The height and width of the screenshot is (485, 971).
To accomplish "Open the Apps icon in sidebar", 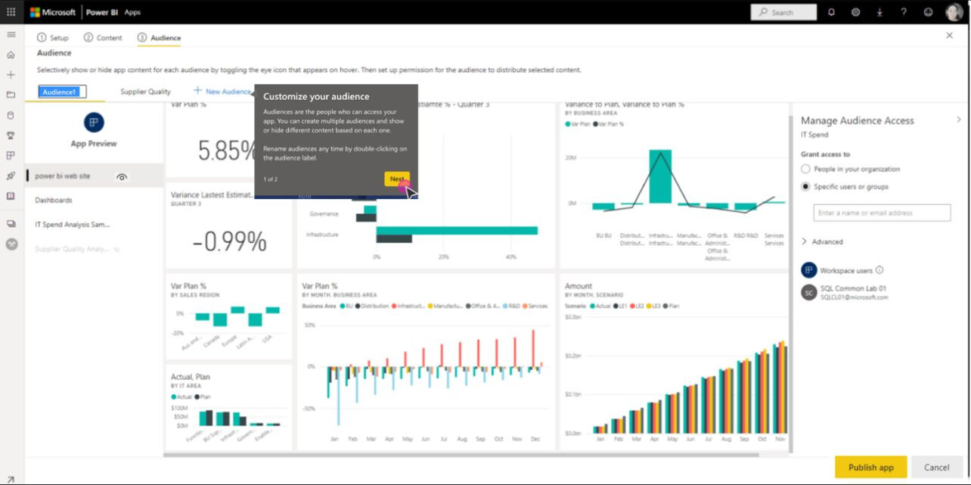I will [x=11, y=156].
